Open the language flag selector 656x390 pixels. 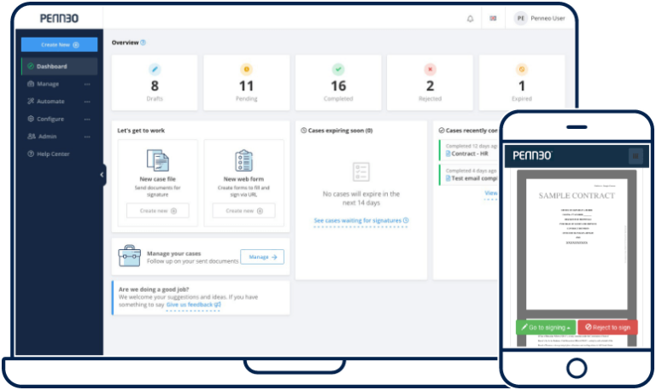coord(493,18)
